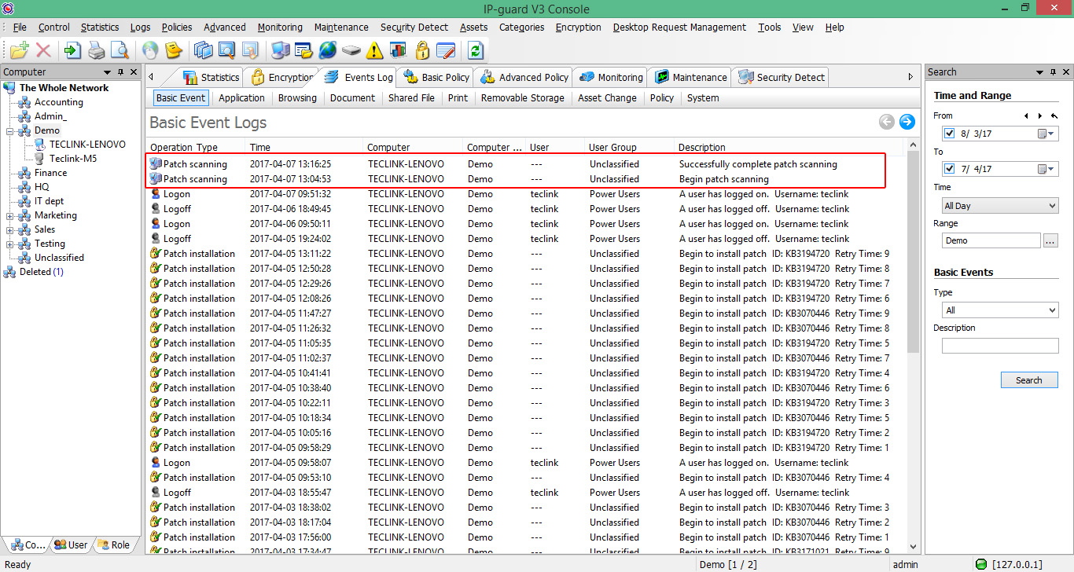Expand the Testing group node

pyautogui.click(x=10, y=244)
